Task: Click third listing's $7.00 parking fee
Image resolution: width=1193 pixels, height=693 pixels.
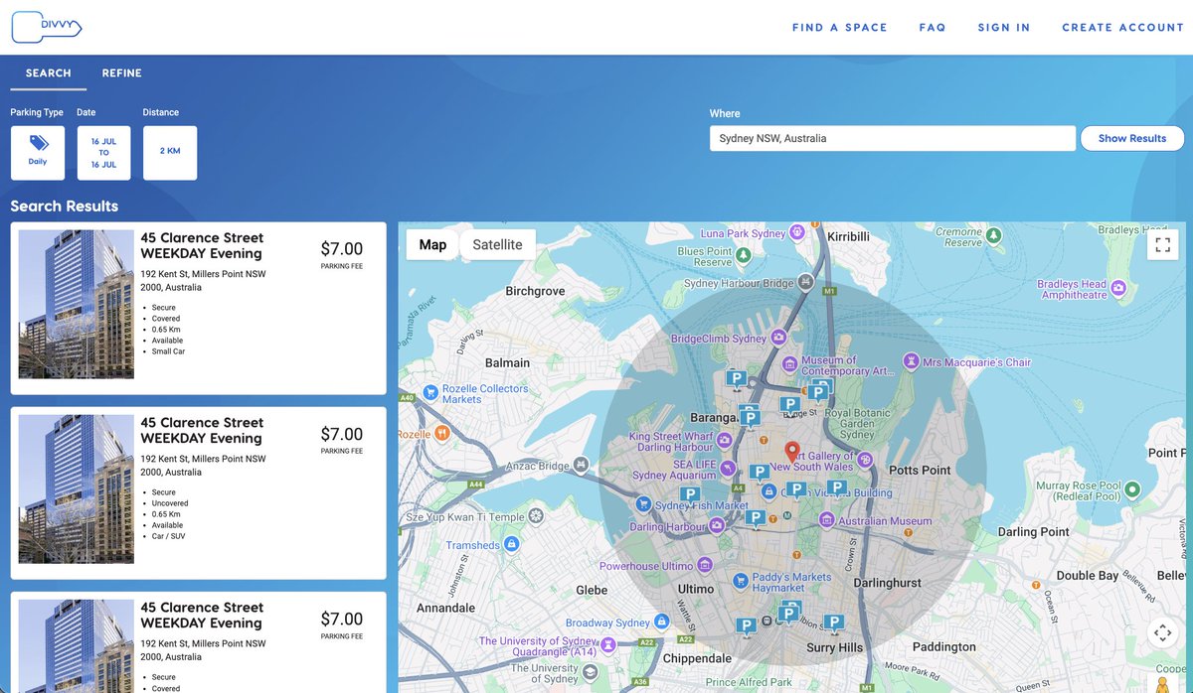Action: coord(341,619)
